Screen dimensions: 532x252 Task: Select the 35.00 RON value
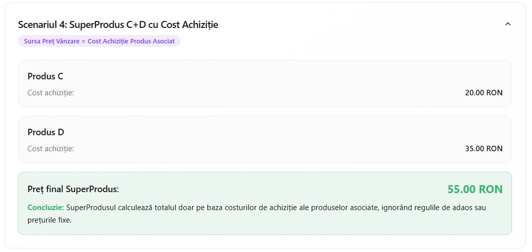(484, 149)
